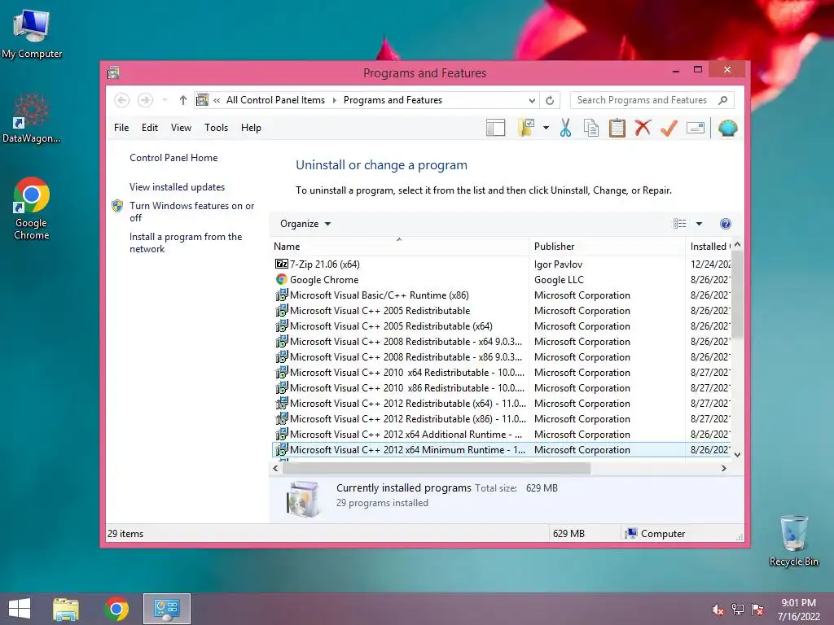Click the network tray icon

(x=738, y=610)
